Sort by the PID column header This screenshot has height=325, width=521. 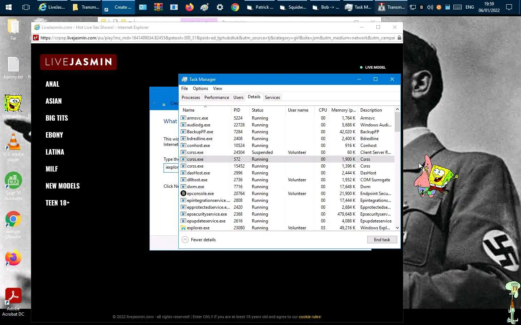click(240, 110)
